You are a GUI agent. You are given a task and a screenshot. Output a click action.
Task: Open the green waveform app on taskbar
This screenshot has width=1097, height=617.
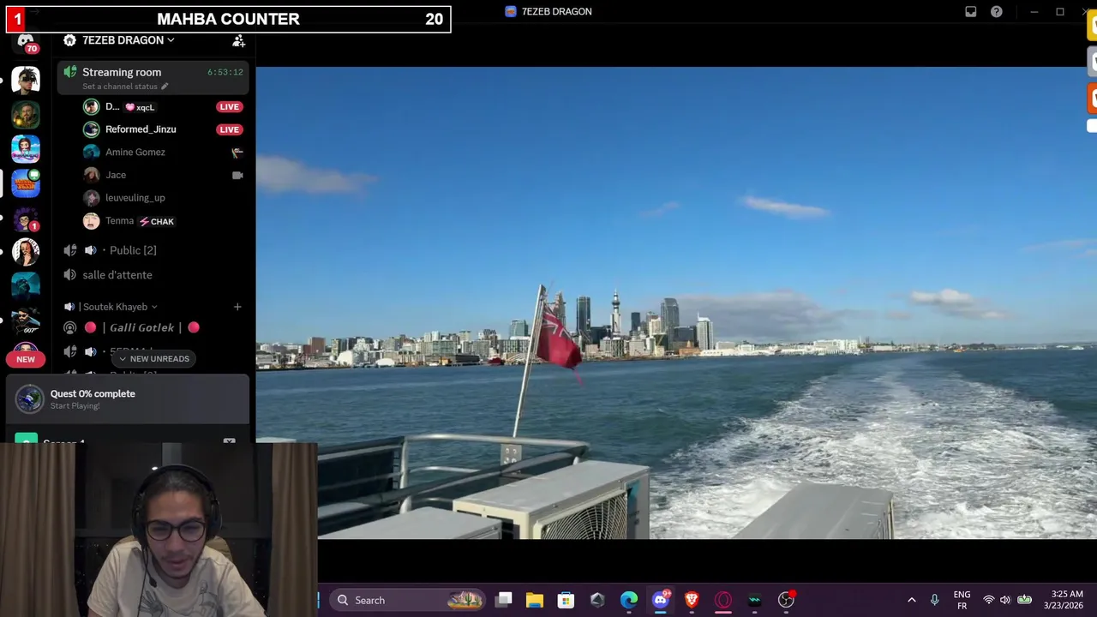[x=754, y=600]
